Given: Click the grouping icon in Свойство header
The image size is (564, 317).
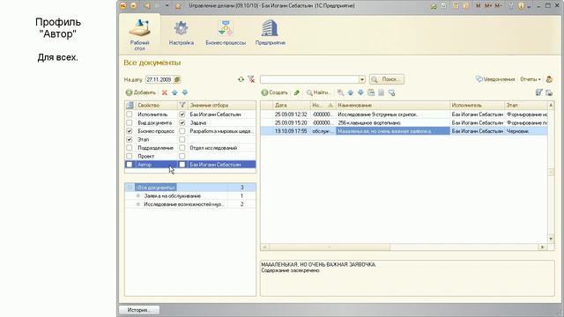Looking at the screenshot, I should coord(130,106).
